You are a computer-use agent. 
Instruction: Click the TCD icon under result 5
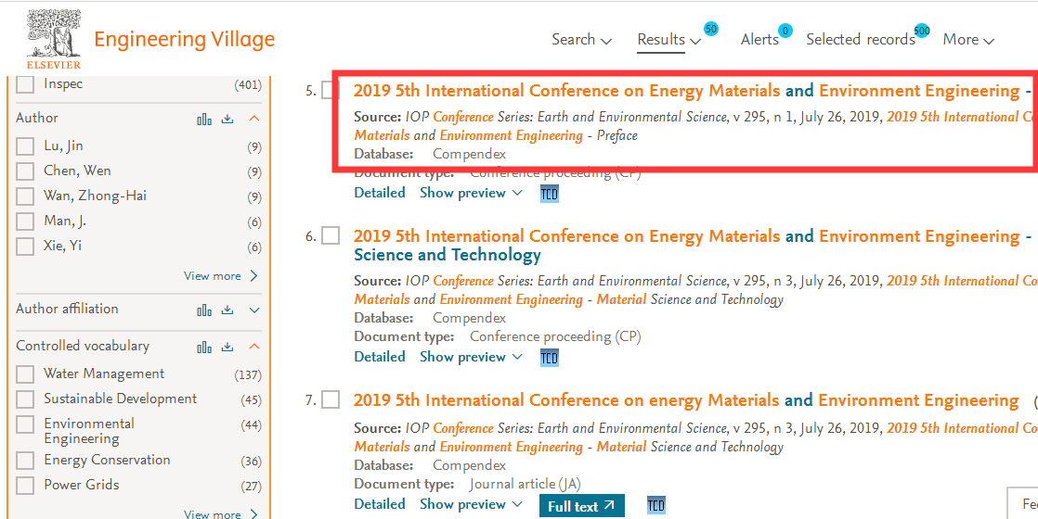click(549, 194)
